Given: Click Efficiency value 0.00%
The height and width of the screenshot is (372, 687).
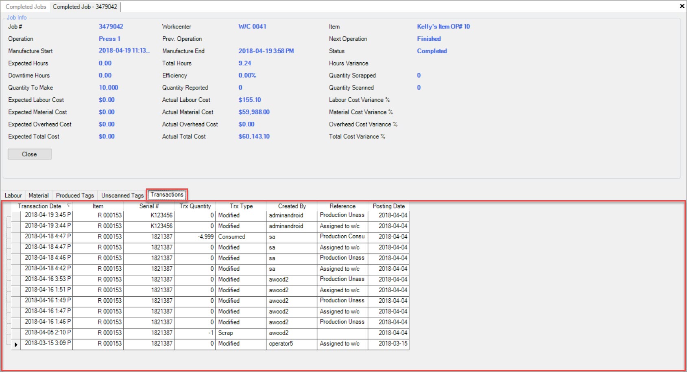Looking at the screenshot, I should (247, 75).
